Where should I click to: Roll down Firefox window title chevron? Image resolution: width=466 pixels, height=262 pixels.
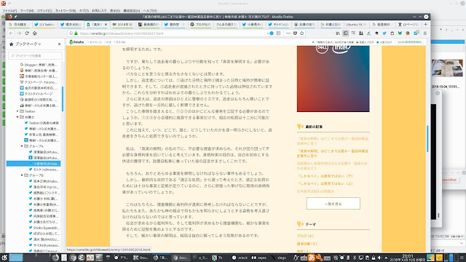tap(414, 17)
